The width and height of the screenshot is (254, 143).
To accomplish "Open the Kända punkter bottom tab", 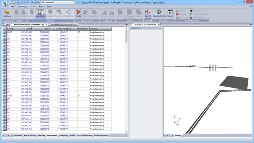I will coord(30,135).
